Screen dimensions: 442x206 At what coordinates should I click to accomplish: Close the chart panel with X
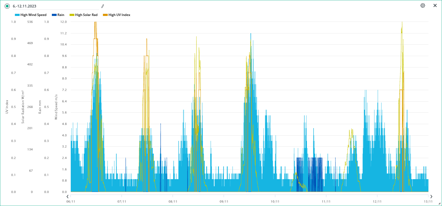coord(435,6)
